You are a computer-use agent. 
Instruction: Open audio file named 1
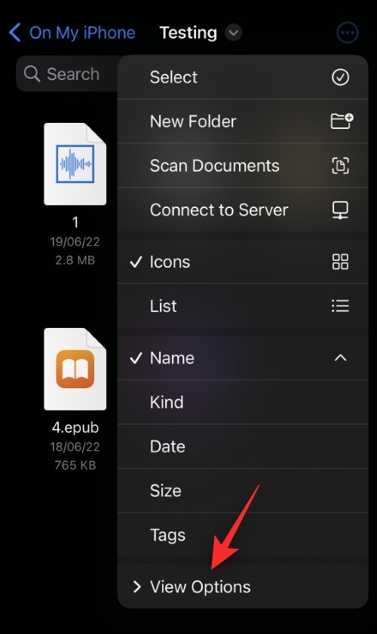click(75, 164)
